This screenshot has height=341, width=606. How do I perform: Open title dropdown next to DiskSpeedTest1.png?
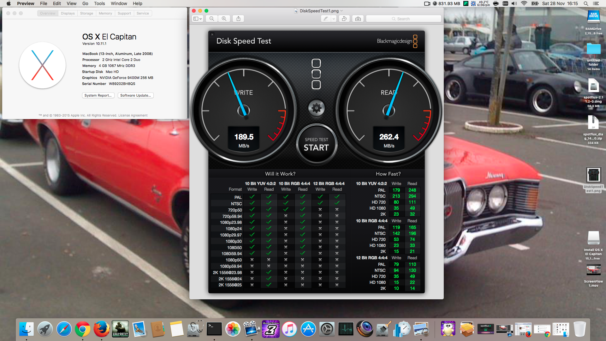point(342,11)
